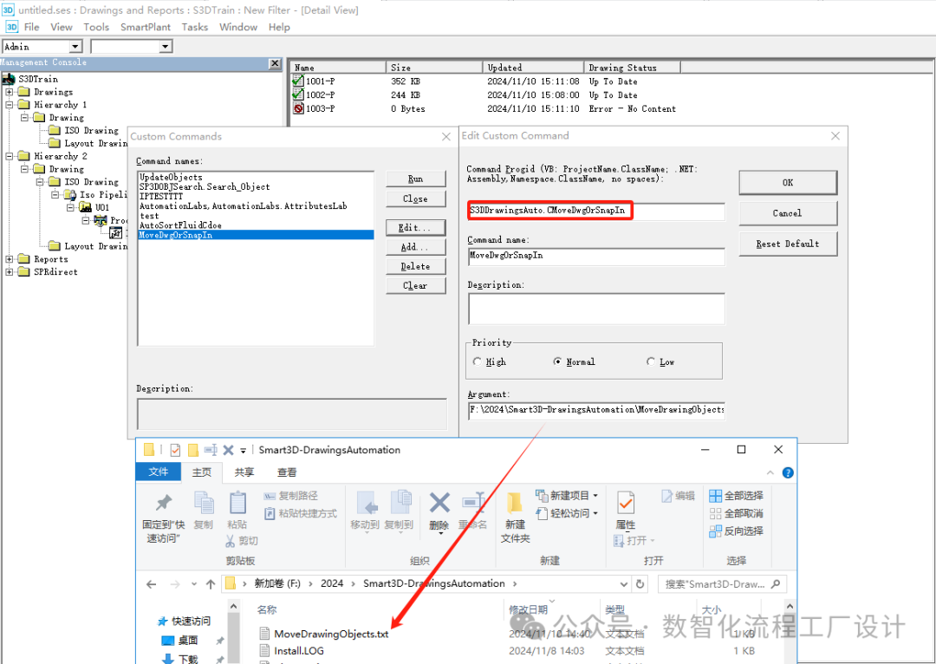Expand the SPRdirect tree node
This screenshot has height=664, width=936.
point(10,271)
